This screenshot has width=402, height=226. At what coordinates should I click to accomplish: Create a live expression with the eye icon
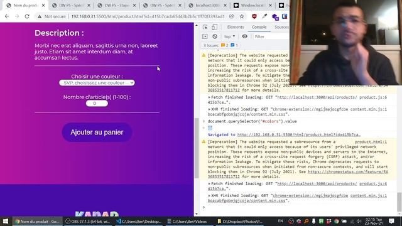click(x=245, y=36)
